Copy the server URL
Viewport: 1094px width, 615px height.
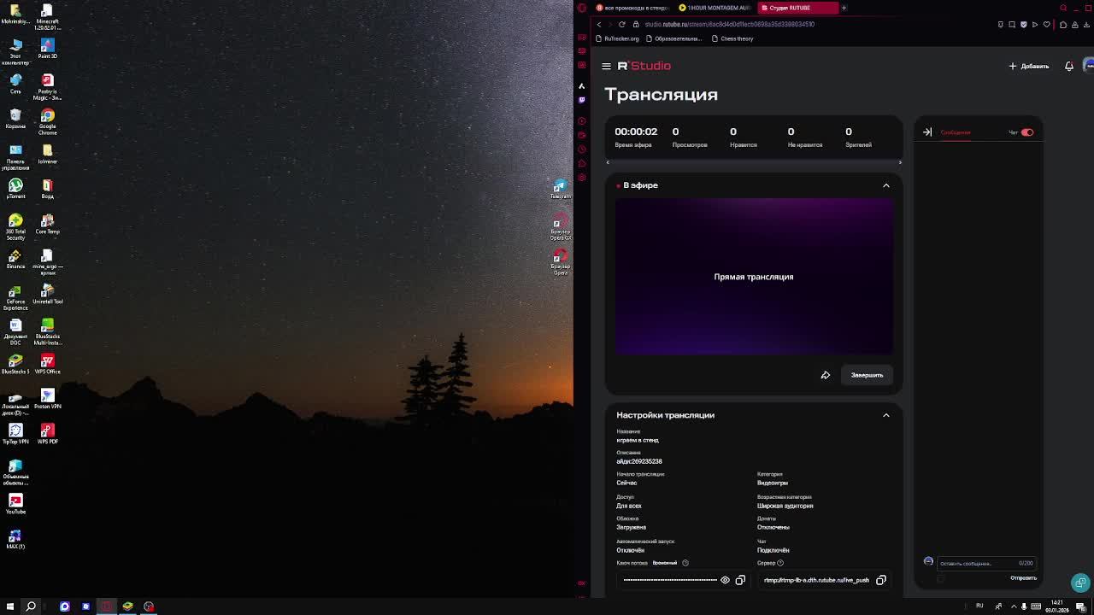[x=881, y=580]
